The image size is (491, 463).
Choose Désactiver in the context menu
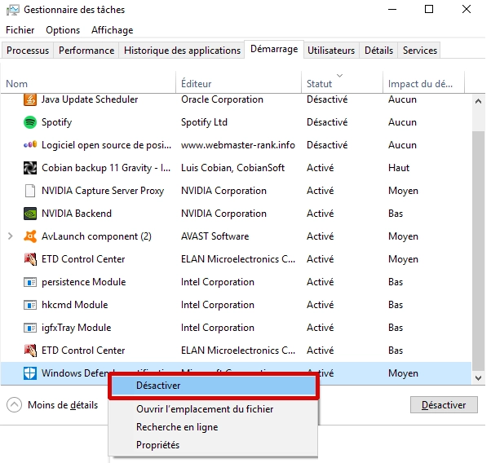click(158, 386)
